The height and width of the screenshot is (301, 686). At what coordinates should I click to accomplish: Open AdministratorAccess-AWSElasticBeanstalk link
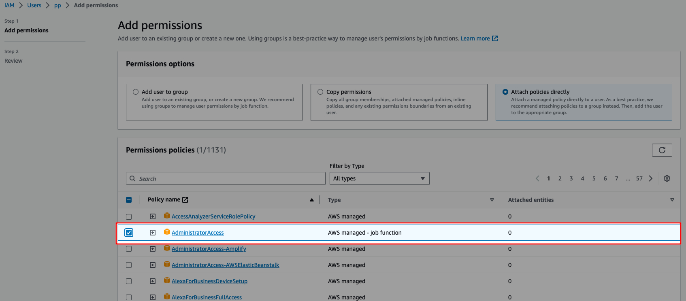[226, 265]
